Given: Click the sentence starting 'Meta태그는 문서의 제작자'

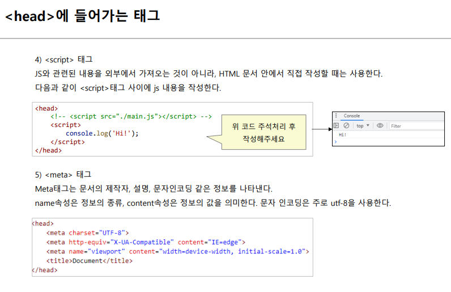Looking at the screenshot, I should click(x=154, y=189).
